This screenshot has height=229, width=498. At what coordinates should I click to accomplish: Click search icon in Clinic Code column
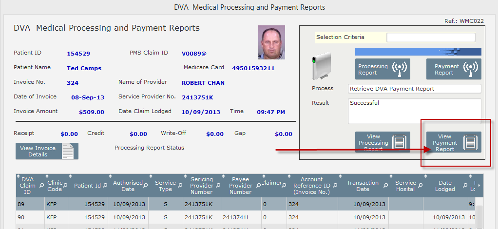click(x=65, y=185)
